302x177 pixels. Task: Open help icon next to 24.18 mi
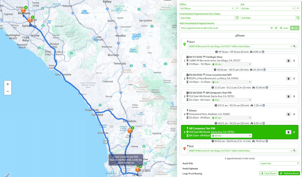(265, 70)
